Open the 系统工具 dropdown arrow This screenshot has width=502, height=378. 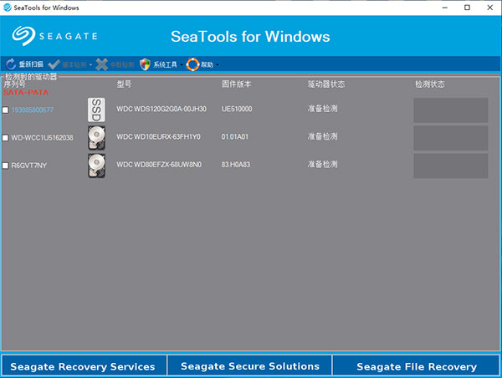click(181, 64)
